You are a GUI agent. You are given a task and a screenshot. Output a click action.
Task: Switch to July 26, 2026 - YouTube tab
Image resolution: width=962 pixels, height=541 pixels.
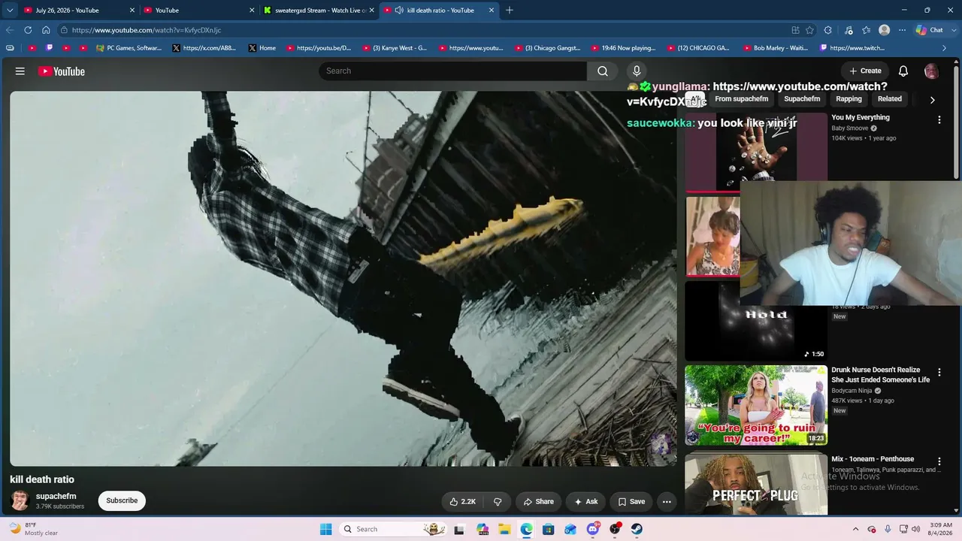click(79, 11)
